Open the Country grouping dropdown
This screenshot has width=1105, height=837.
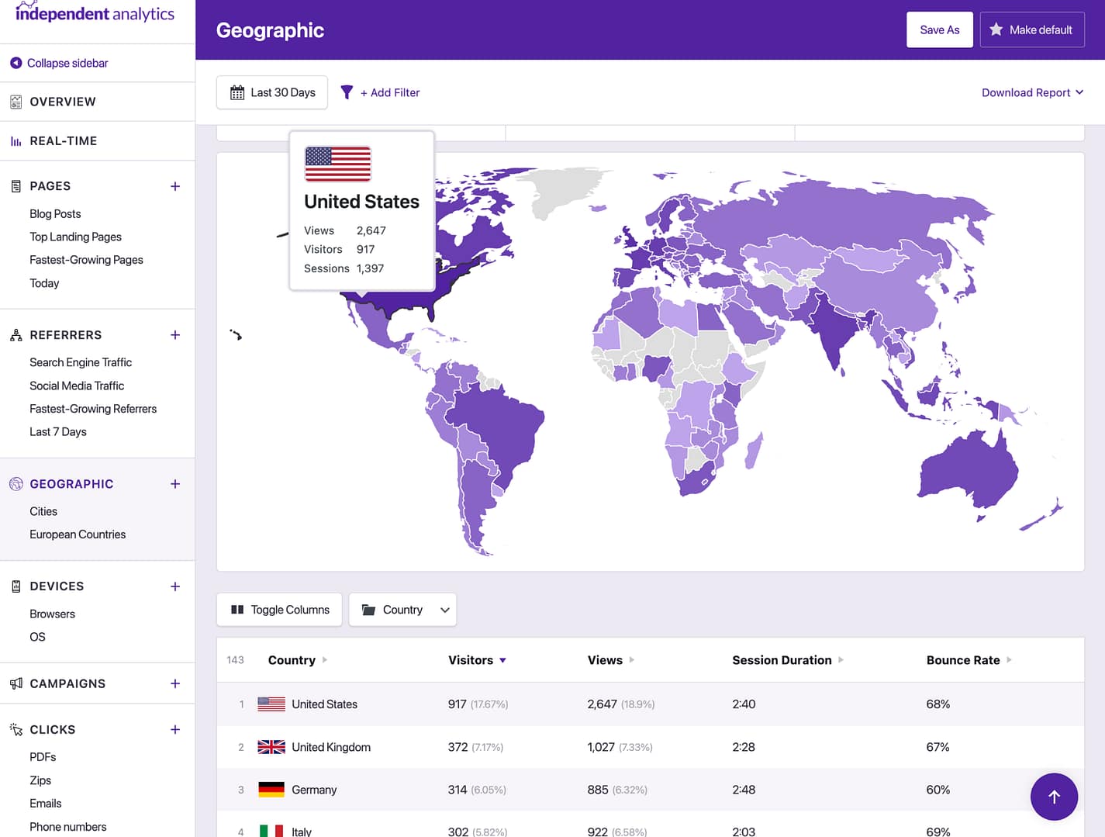(x=402, y=610)
